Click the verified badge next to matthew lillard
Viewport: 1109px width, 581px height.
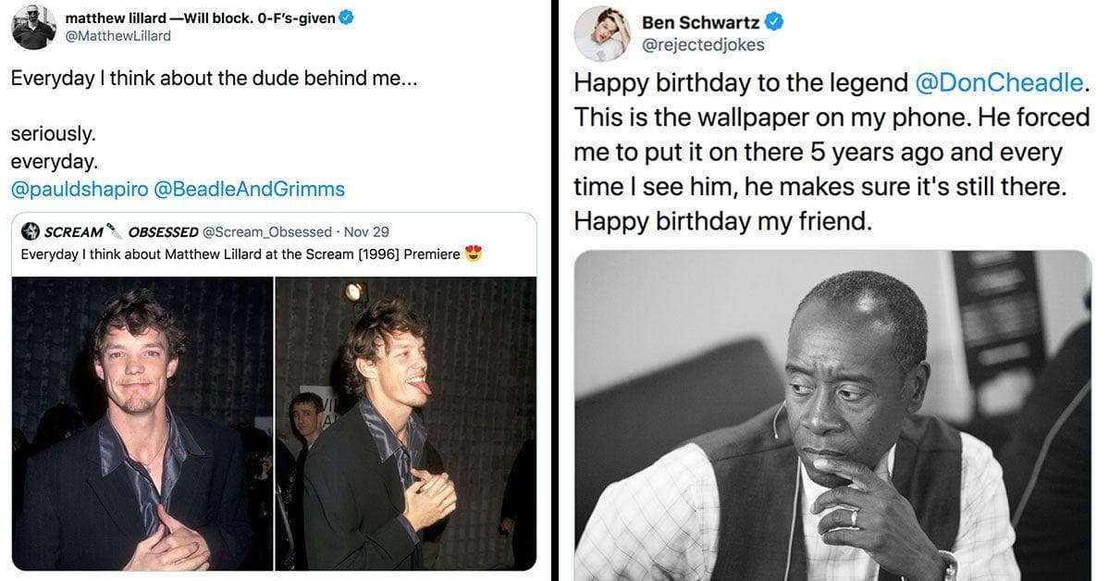click(346, 17)
